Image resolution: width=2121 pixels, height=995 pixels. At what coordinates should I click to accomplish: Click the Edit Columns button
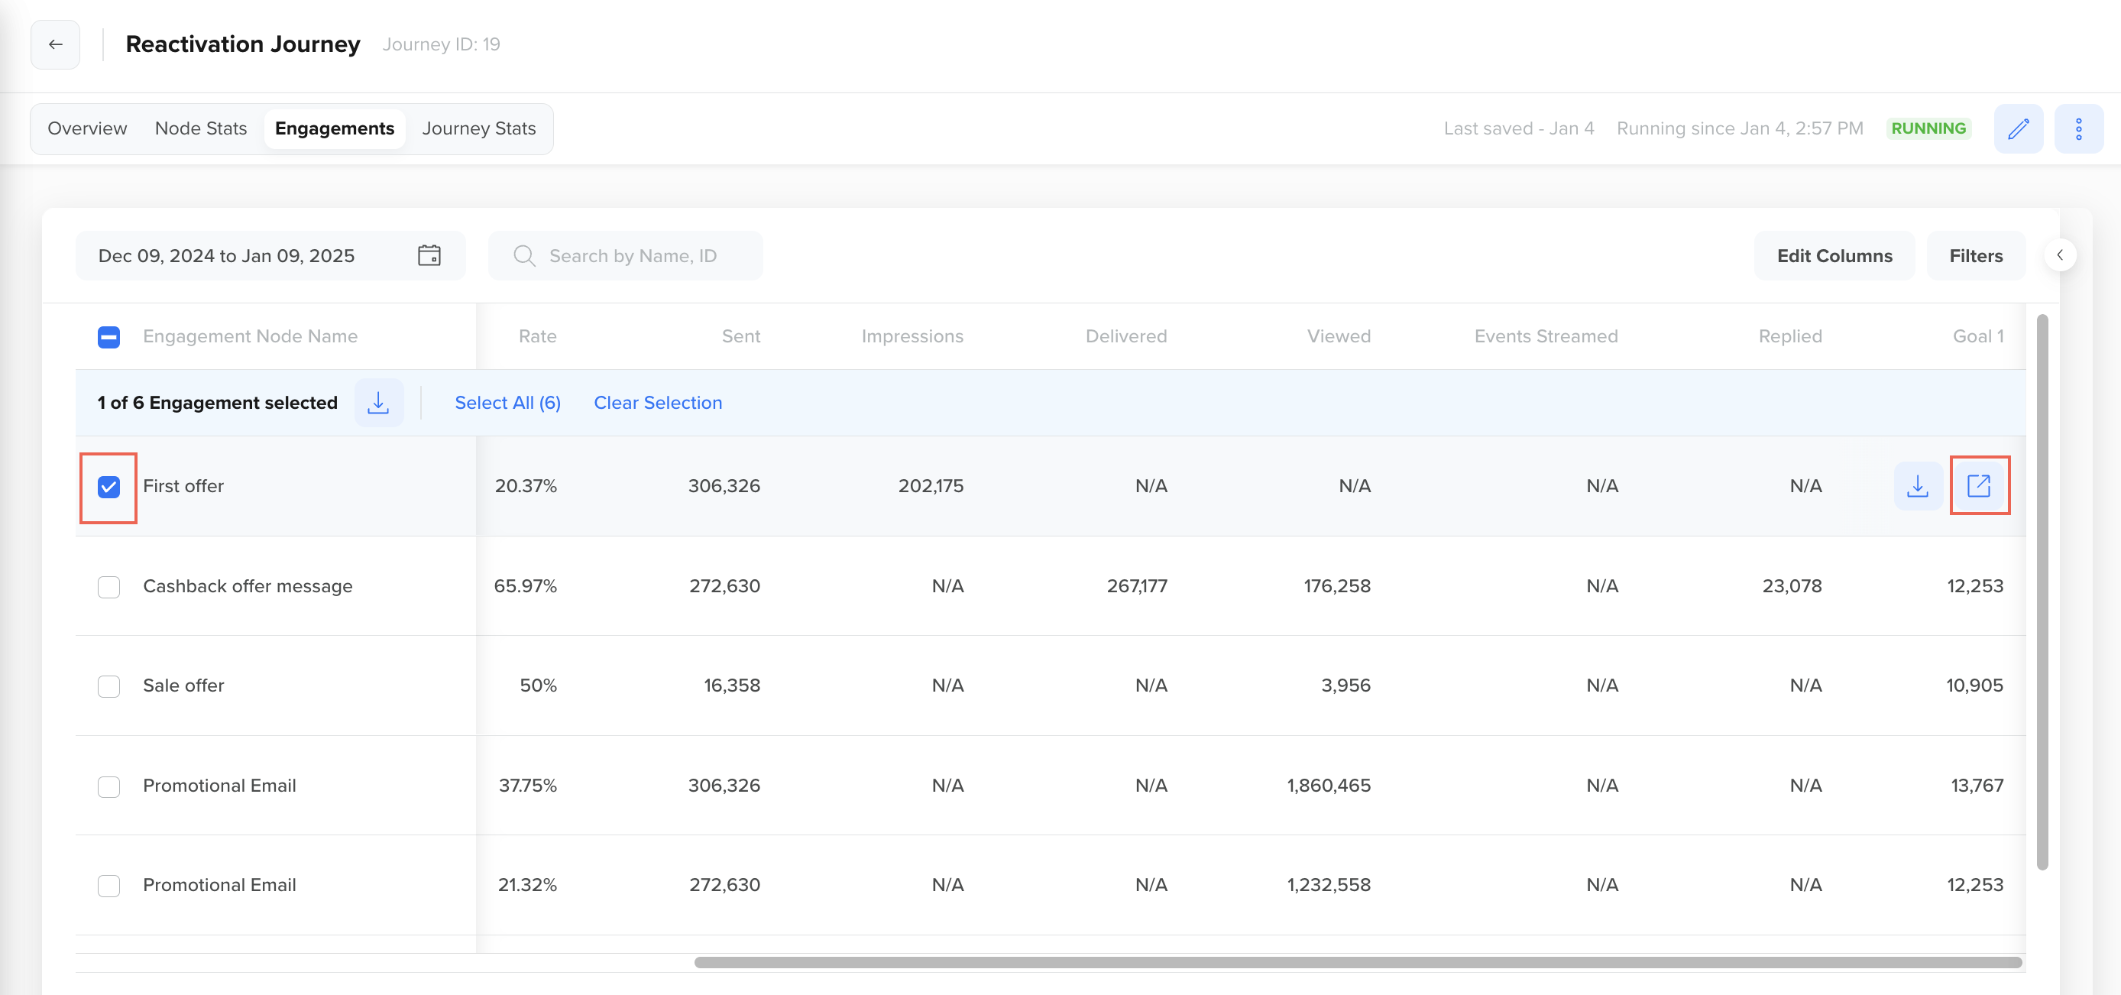pos(1834,254)
